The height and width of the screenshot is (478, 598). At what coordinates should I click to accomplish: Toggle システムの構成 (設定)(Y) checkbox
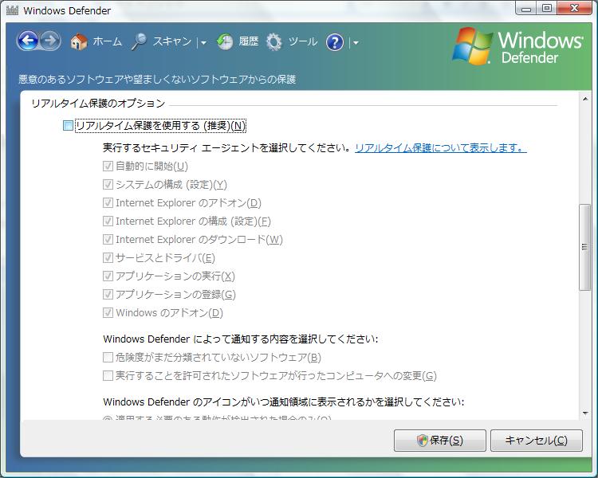tap(108, 184)
